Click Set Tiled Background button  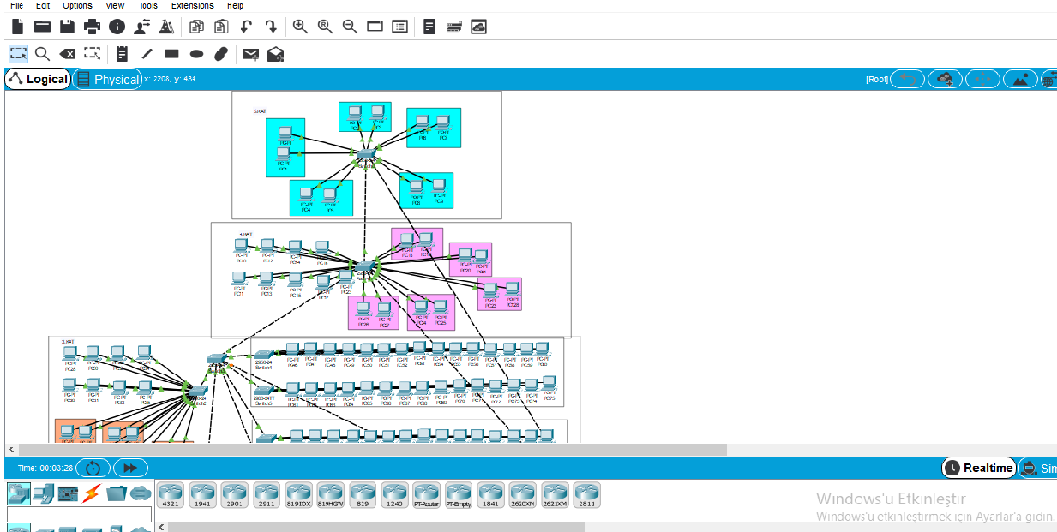[x=1020, y=80]
